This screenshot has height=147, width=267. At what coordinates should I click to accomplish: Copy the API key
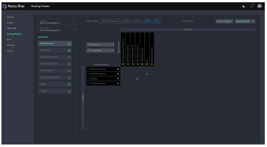192,21
